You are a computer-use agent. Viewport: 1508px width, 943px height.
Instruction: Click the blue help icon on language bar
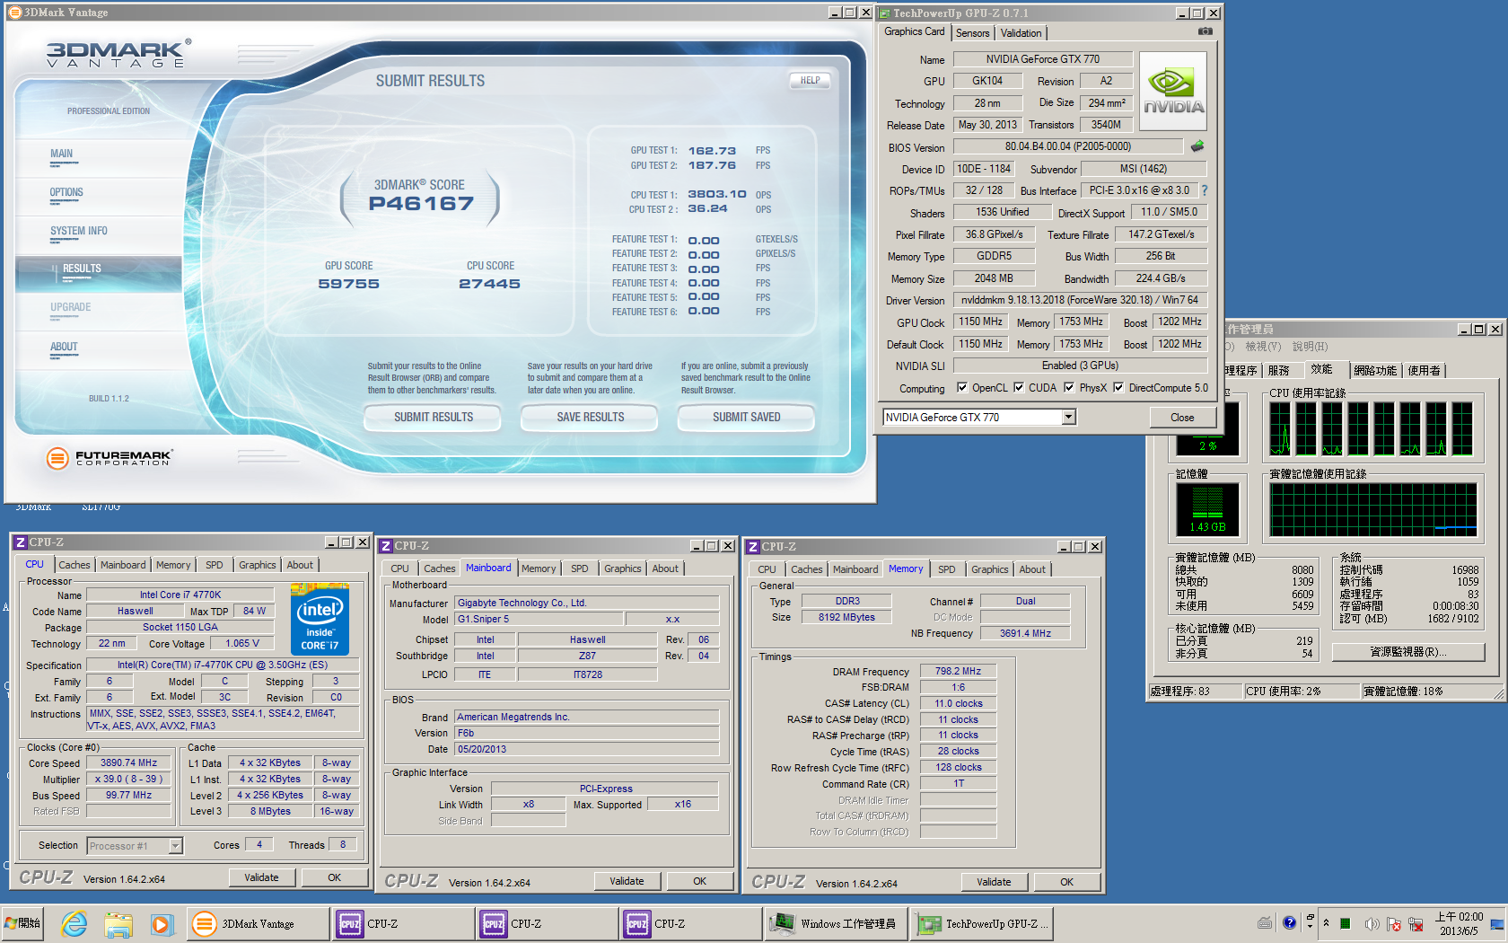(1289, 922)
